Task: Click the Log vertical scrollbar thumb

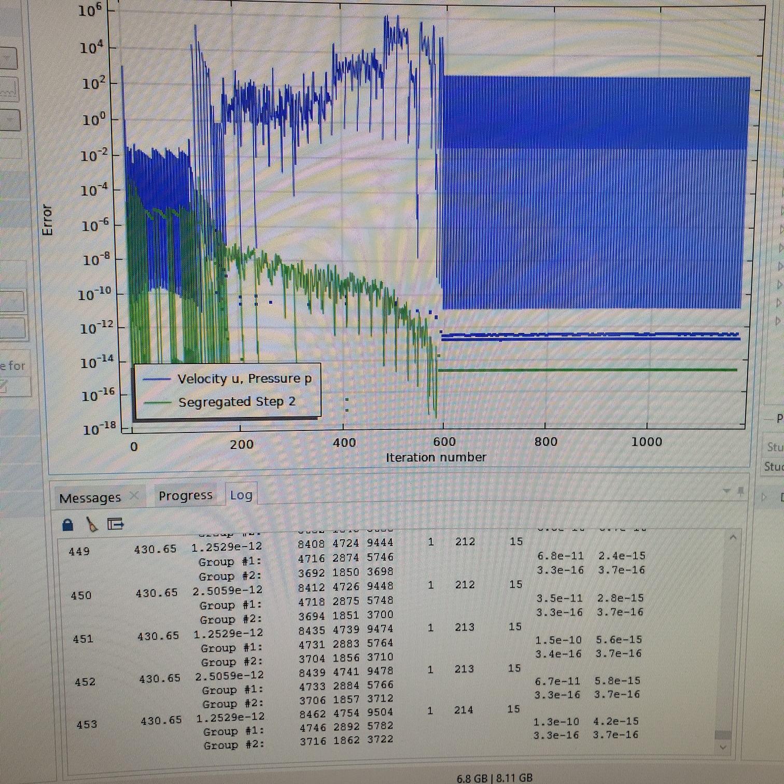Action: coord(723,735)
